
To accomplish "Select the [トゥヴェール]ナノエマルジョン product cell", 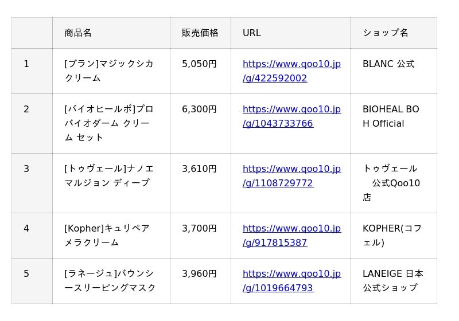I will (x=109, y=176).
